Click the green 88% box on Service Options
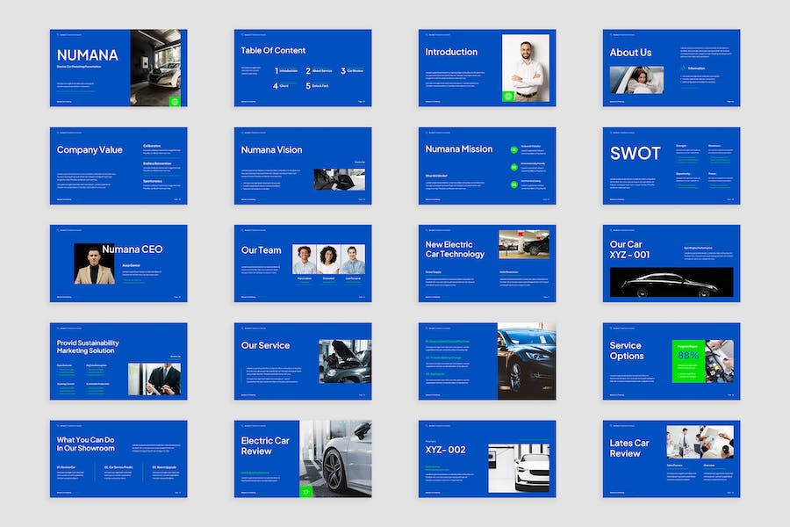 687,361
